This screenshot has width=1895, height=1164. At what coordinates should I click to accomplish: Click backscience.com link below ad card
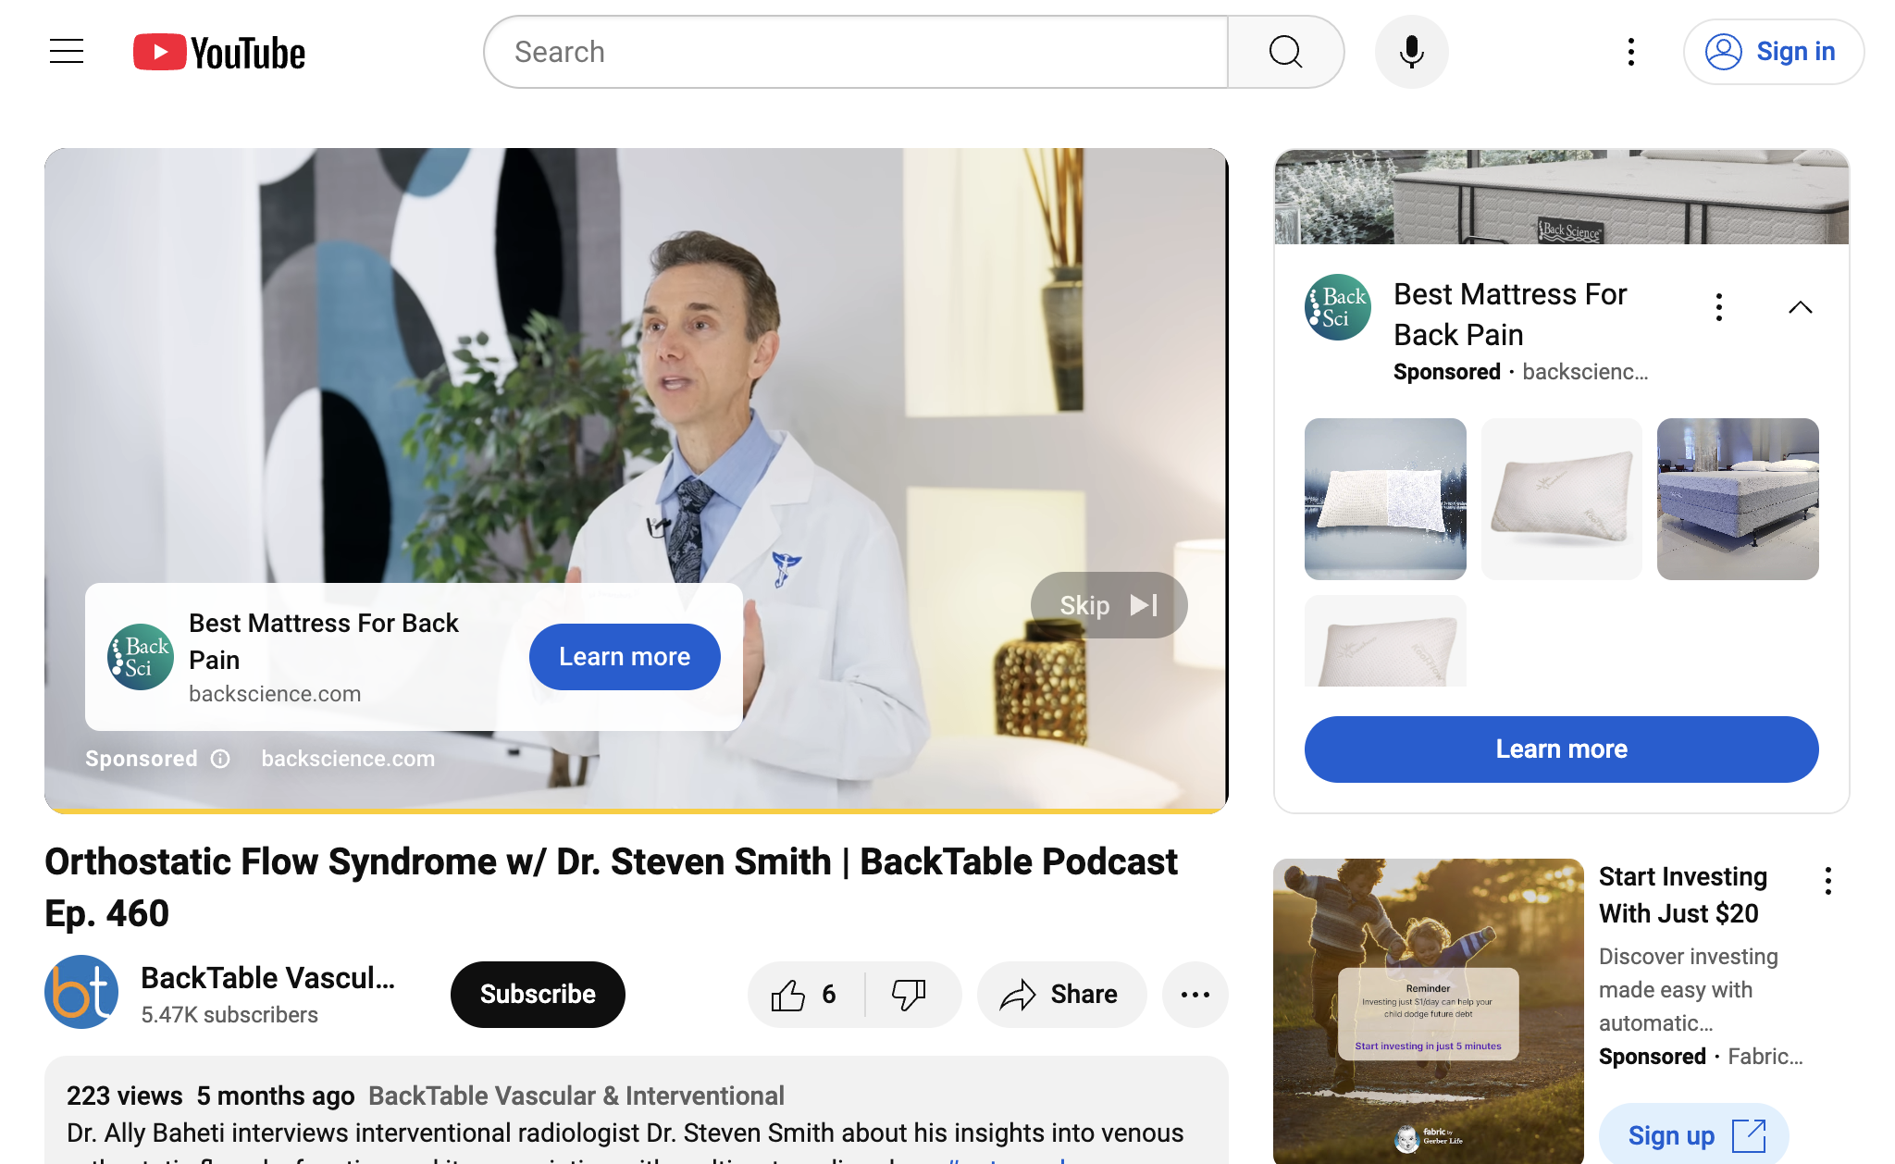[348, 759]
